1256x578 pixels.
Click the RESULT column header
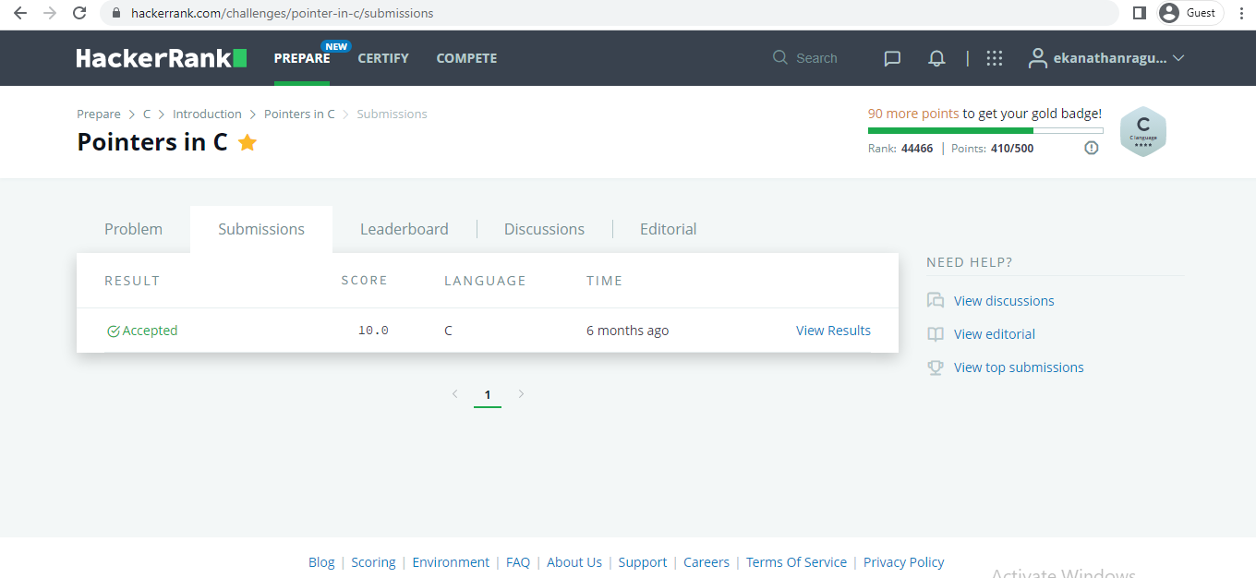click(132, 281)
